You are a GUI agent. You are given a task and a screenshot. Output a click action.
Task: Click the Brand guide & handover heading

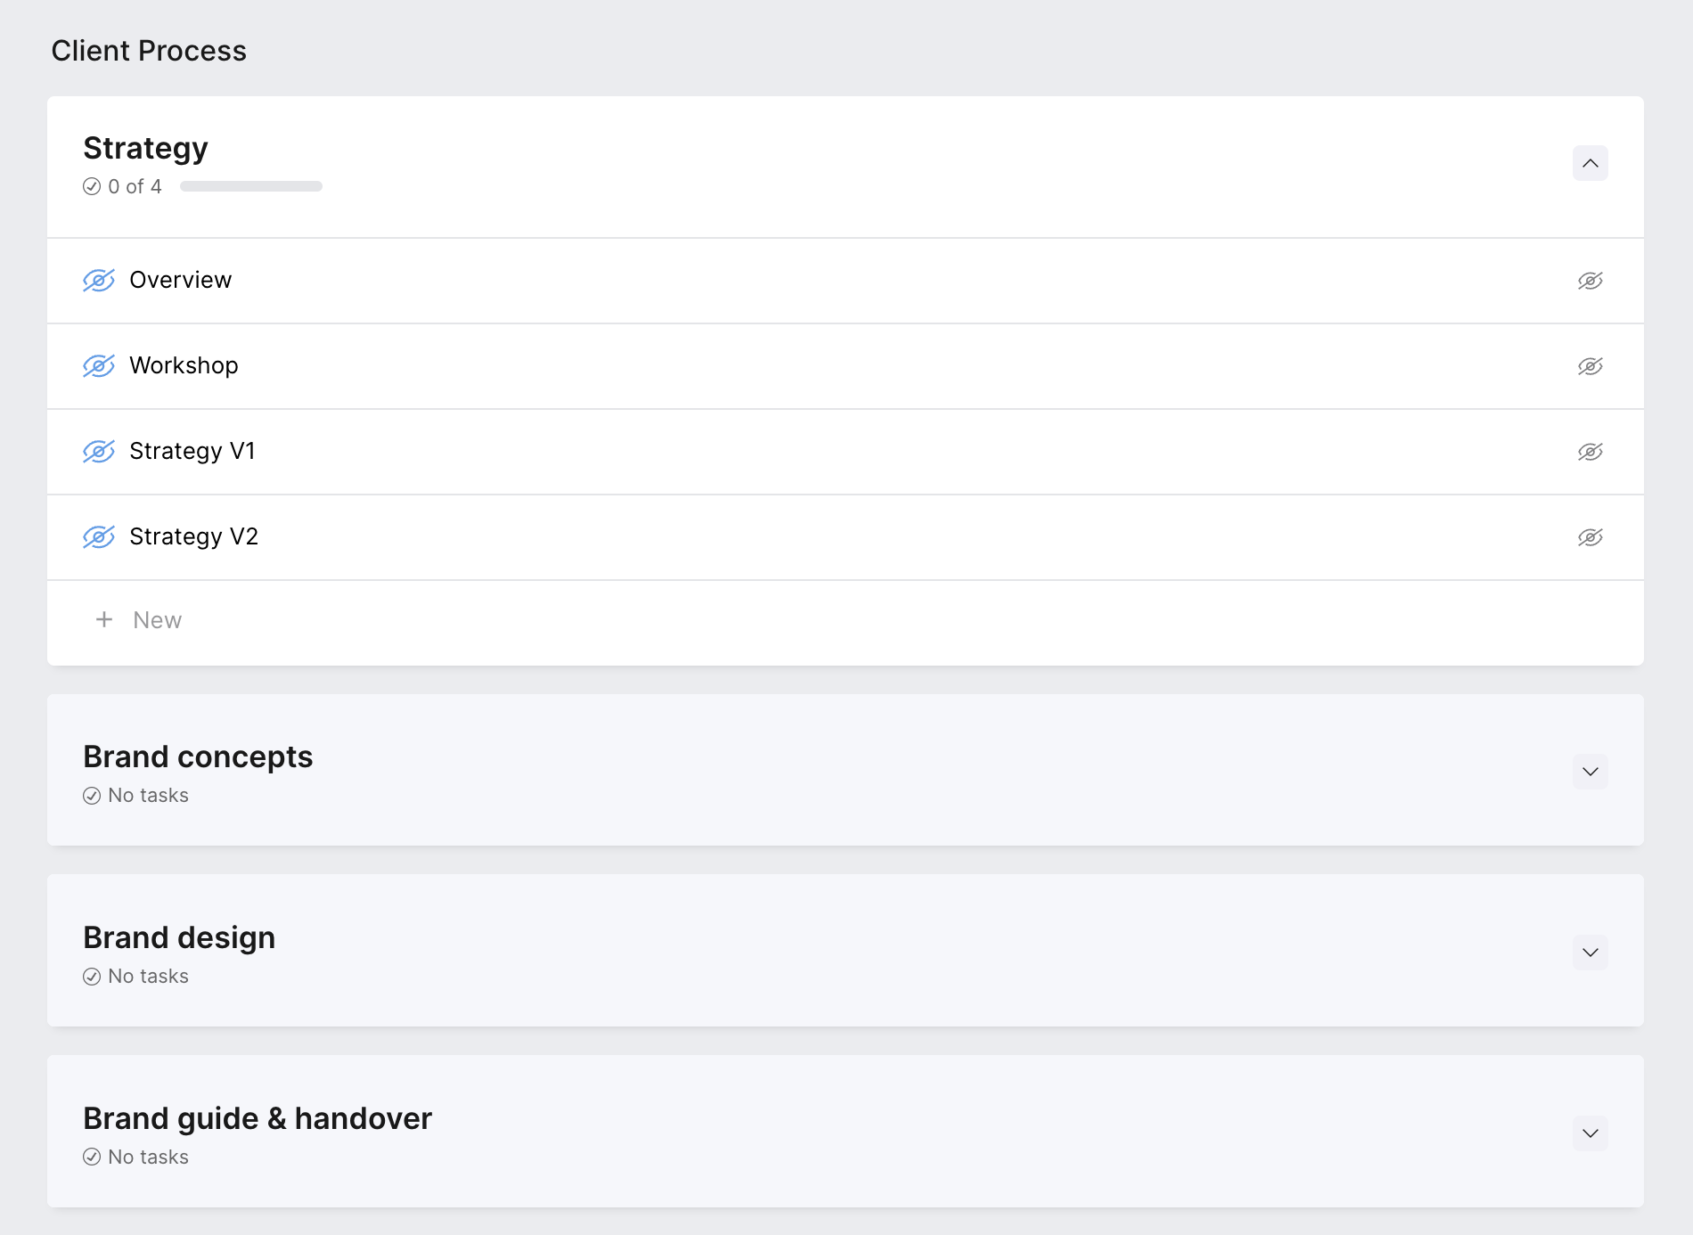click(258, 1118)
